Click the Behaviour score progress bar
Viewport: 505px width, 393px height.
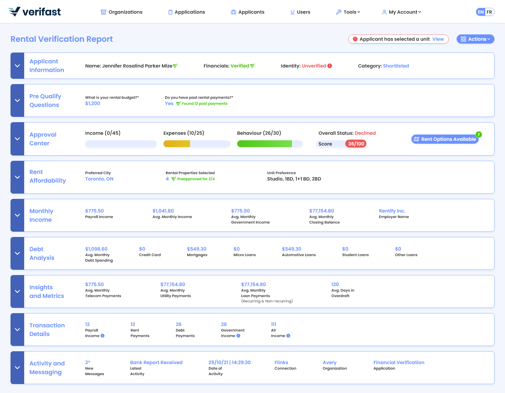tap(270, 144)
